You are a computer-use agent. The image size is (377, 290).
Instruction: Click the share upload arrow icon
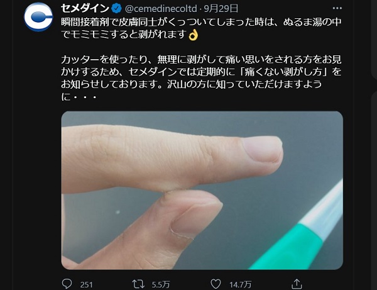coord(297,284)
